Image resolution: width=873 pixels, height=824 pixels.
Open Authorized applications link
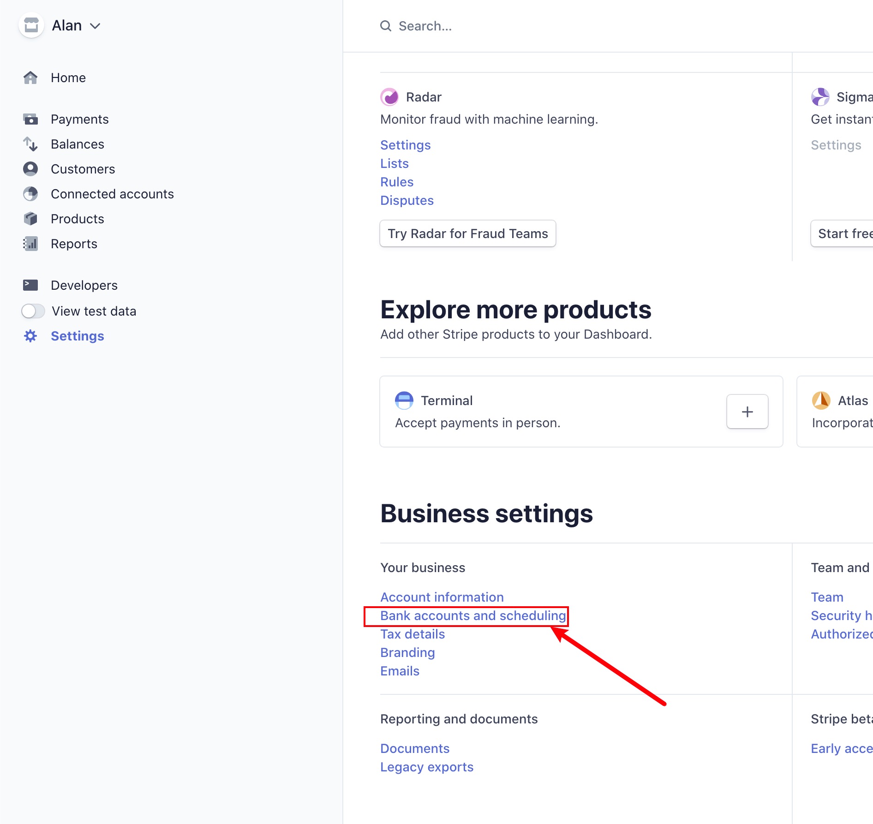click(x=842, y=634)
